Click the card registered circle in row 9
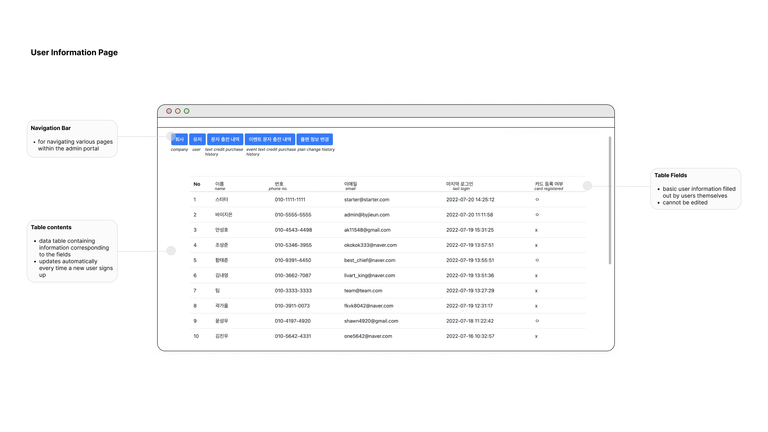Screen dimensions: 768x432 537,321
